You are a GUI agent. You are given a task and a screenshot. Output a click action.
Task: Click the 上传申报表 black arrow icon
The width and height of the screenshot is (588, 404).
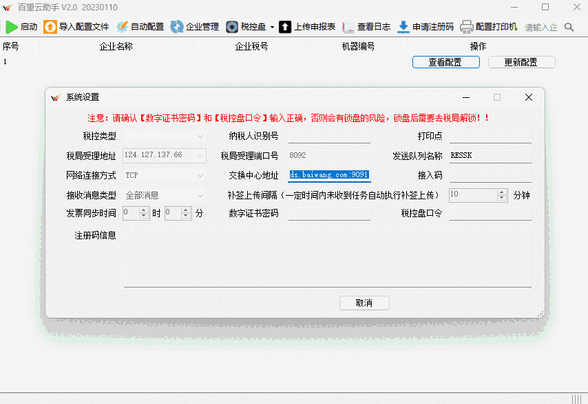click(x=285, y=27)
